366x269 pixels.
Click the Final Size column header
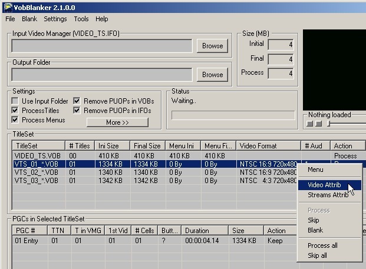(148, 146)
